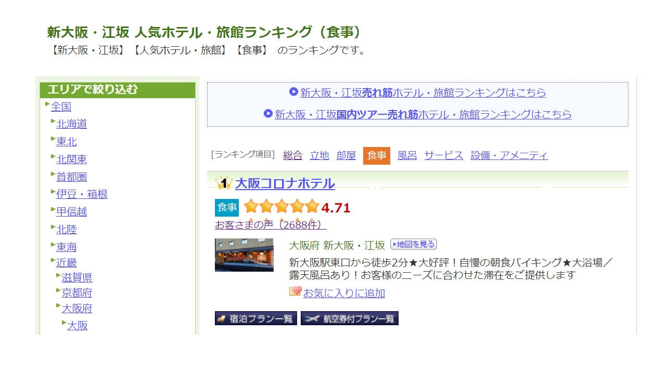Viewport: 666px width, 374px height.
Task: Select 甲信越 in the area list
Action: 71,212
